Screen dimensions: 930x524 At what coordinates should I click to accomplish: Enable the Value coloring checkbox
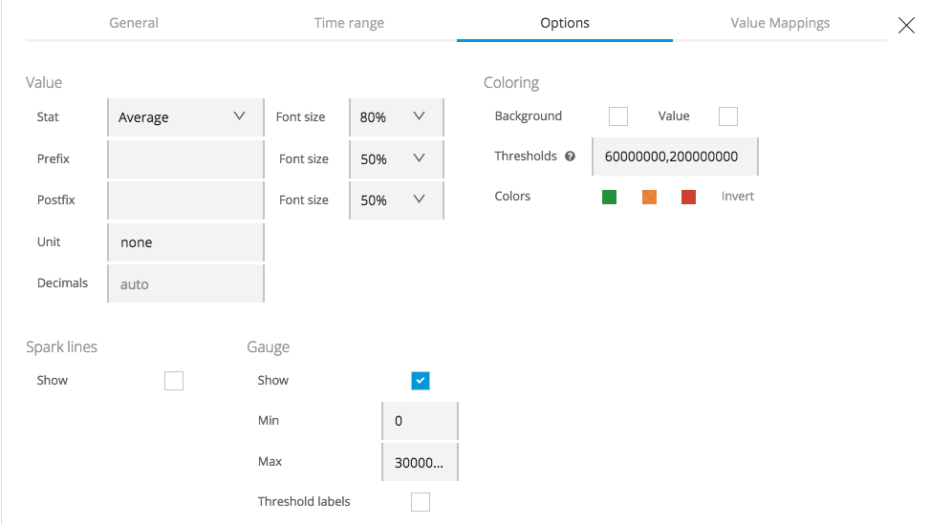click(728, 116)
